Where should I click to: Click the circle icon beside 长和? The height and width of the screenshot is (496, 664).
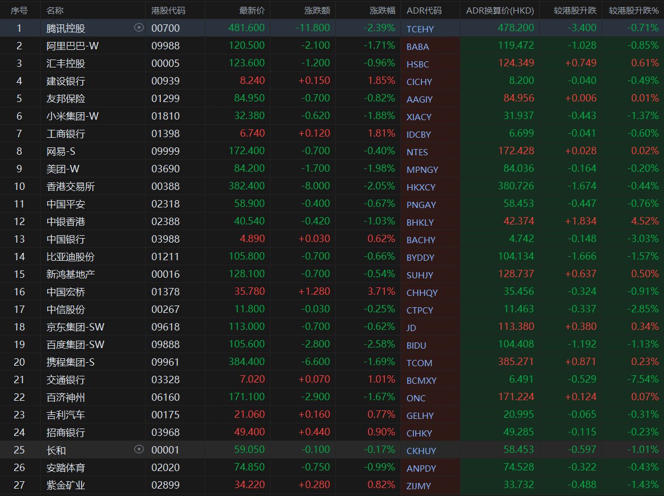click(139, 450)
